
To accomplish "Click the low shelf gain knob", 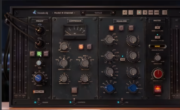I will pyautogui.click(x=133, y=72).
